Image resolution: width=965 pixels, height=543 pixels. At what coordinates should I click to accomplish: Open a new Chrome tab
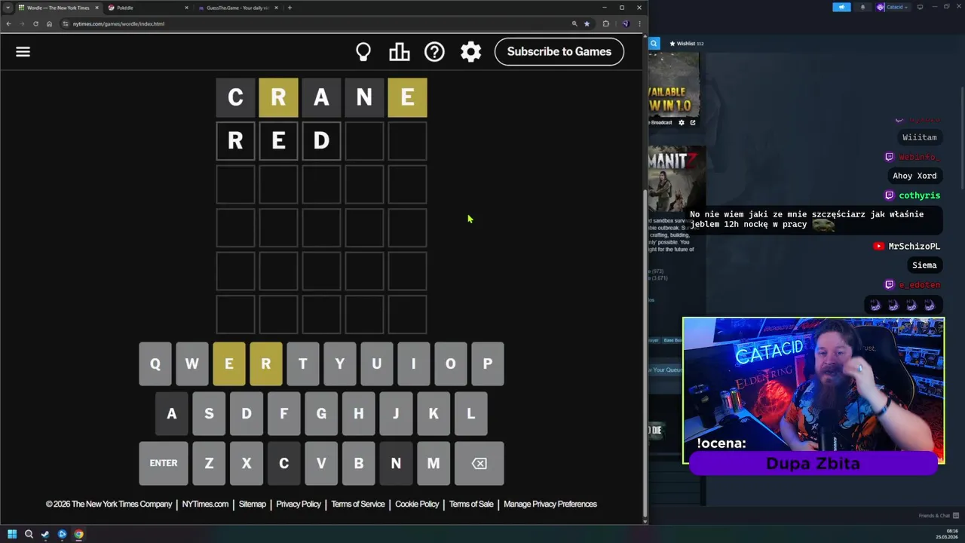coord(290,8)
